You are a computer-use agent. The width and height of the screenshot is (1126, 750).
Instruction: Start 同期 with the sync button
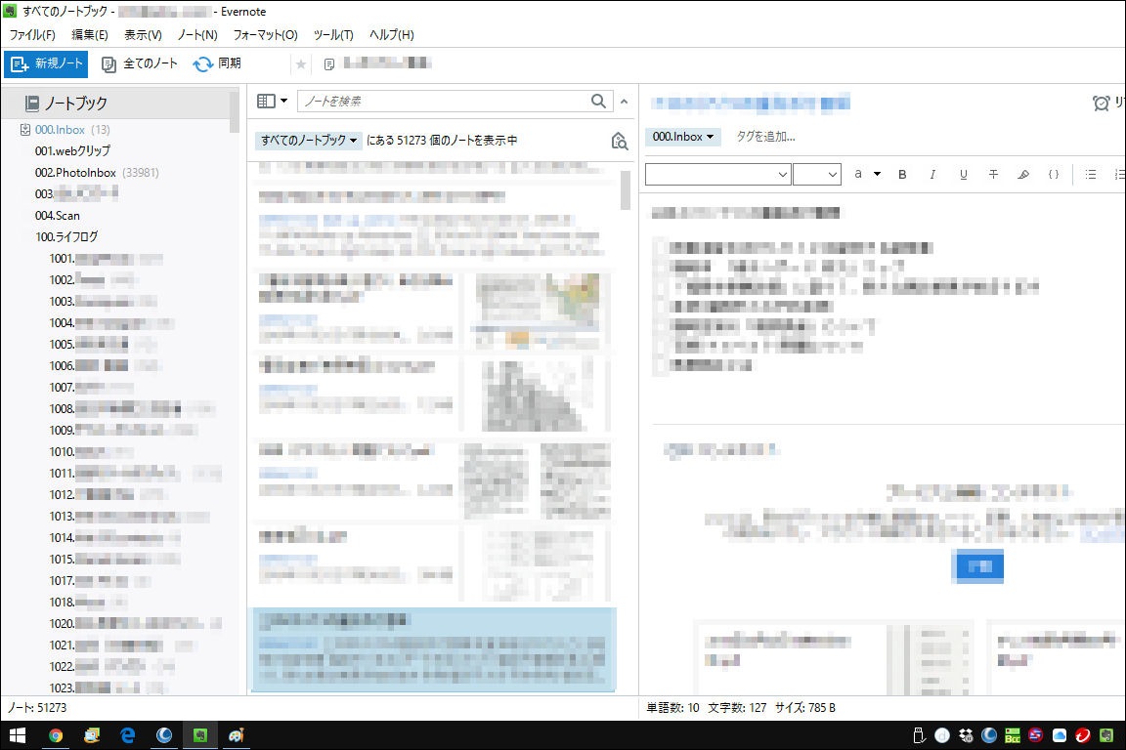(x=217, y=63)
